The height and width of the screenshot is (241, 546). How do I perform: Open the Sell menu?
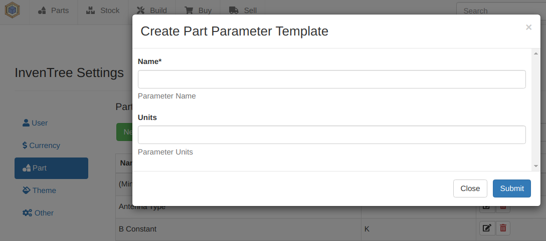tap(243, 10)
